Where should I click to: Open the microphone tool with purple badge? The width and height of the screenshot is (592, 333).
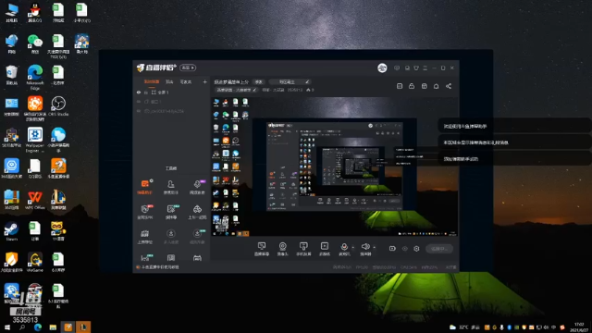[197, 187]
